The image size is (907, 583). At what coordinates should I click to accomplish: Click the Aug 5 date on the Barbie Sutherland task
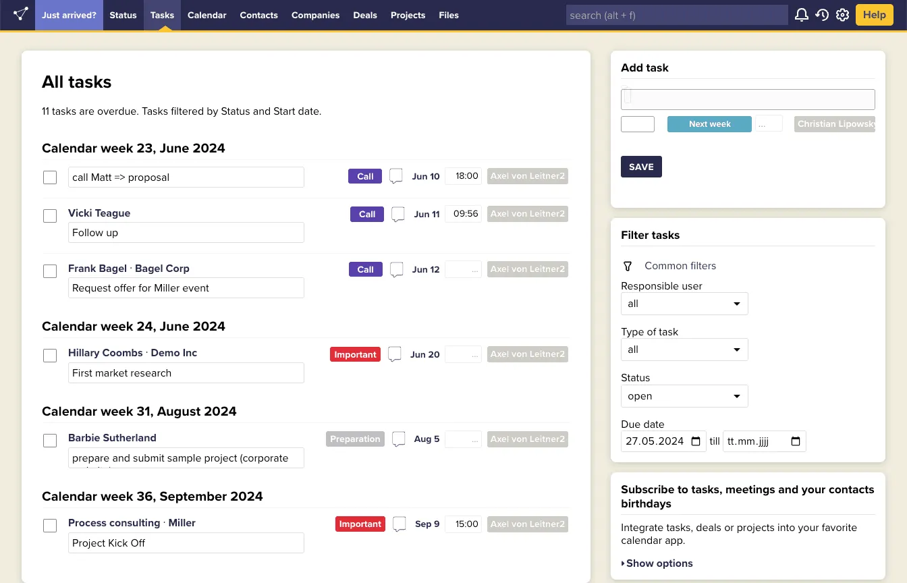pos(427,439)
